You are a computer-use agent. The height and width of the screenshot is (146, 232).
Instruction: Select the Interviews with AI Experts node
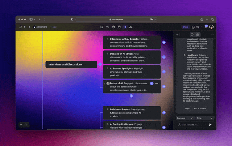point(132,42)
